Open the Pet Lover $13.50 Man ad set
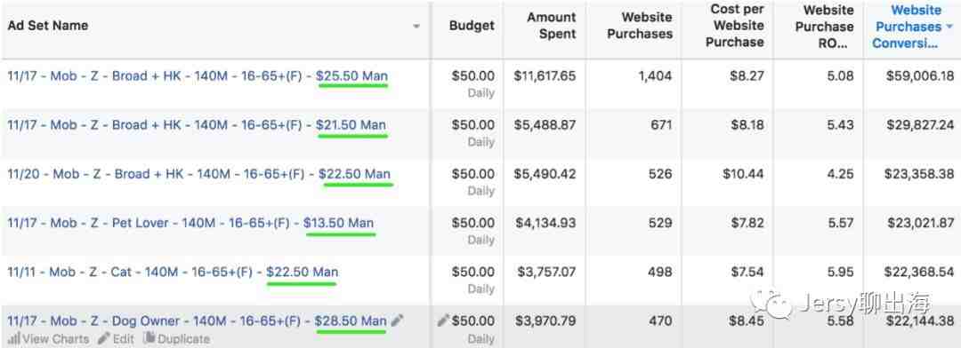The height and width of the screenshot is (348, 961). click(190, 223)
